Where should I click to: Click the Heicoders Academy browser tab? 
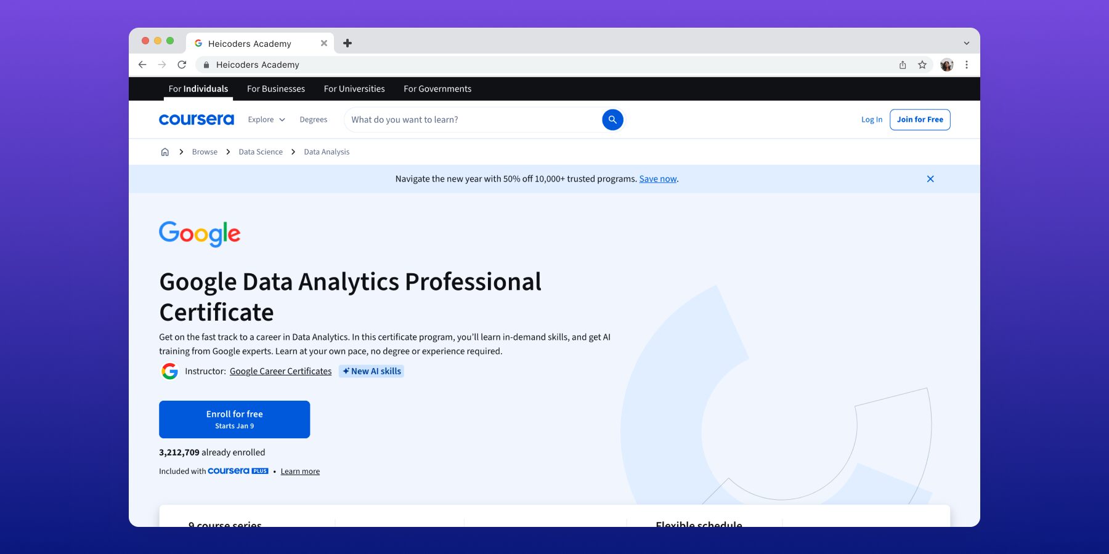250,43
